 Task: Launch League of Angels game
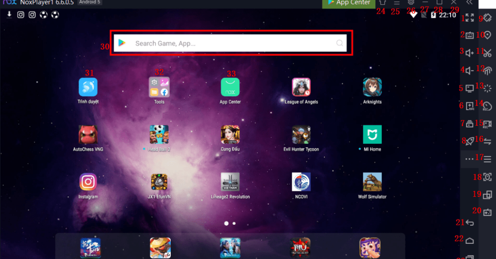click(x=301, y=87)
